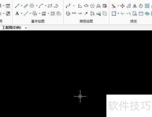Viewport: 152px width, 117px height.
Task: Click the stamp-shaped drawing tool icon
Action: click(44, 14)
